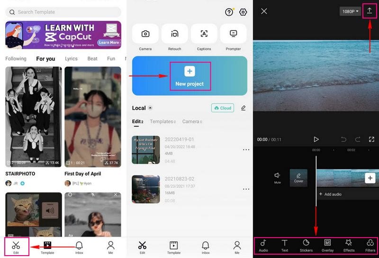Open the Text tool

(x=285, y=246)
